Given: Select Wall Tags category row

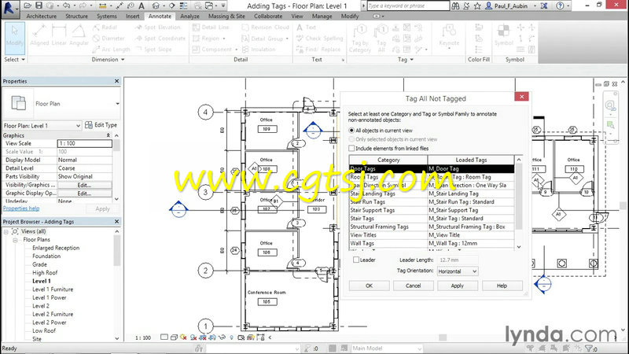Looking at the screenshot, I should pos(431,243).
